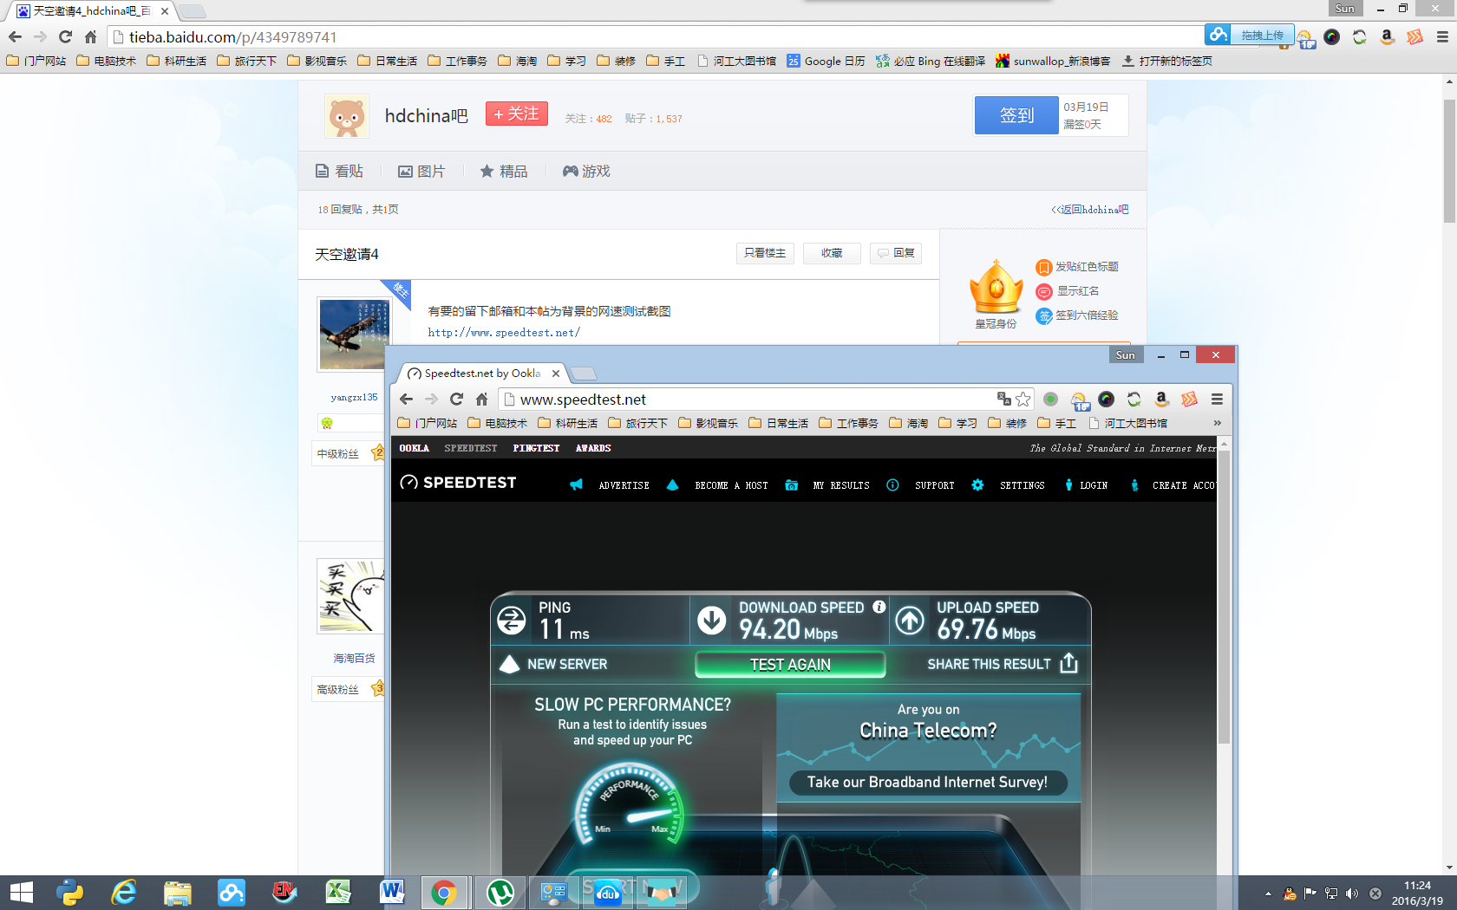Open the Amazon extension in the Speedtest browser toolbar
1457x910 pixels.
[x=1161, y=399]
